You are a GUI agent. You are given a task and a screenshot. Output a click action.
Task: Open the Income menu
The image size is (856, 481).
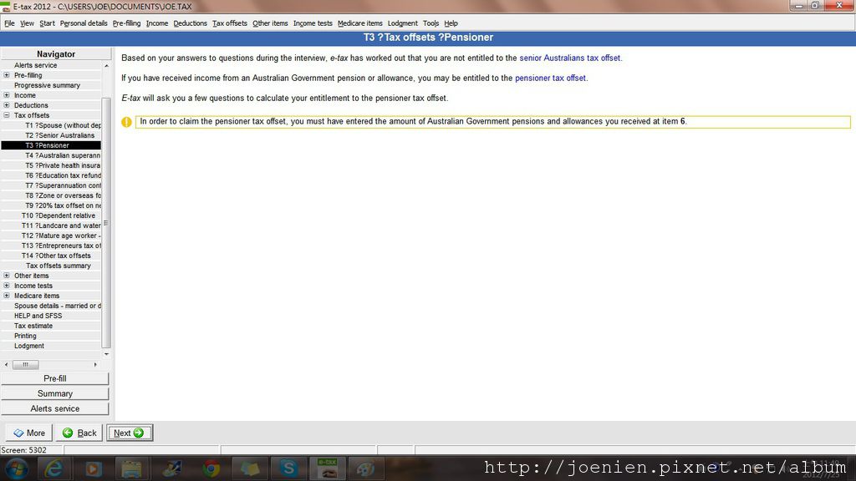tap(156, 23)
